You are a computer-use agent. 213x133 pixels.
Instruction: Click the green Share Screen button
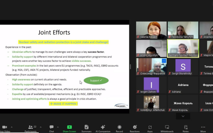tap(69, 128)
